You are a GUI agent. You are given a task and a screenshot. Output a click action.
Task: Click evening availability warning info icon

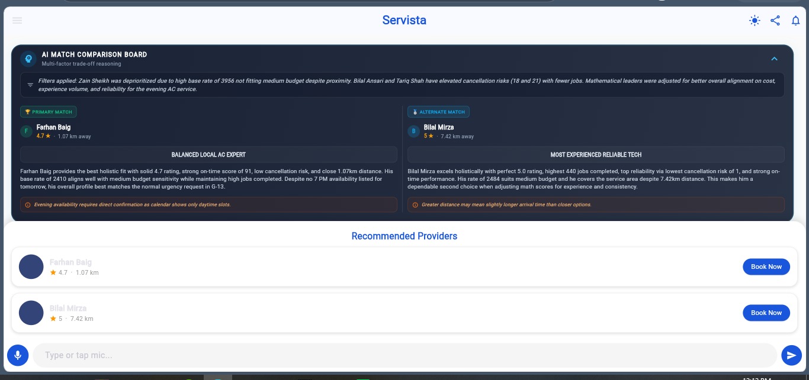point(28,204)
